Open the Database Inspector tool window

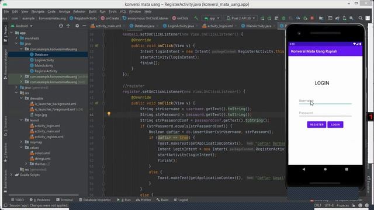(x=95, y=199)
